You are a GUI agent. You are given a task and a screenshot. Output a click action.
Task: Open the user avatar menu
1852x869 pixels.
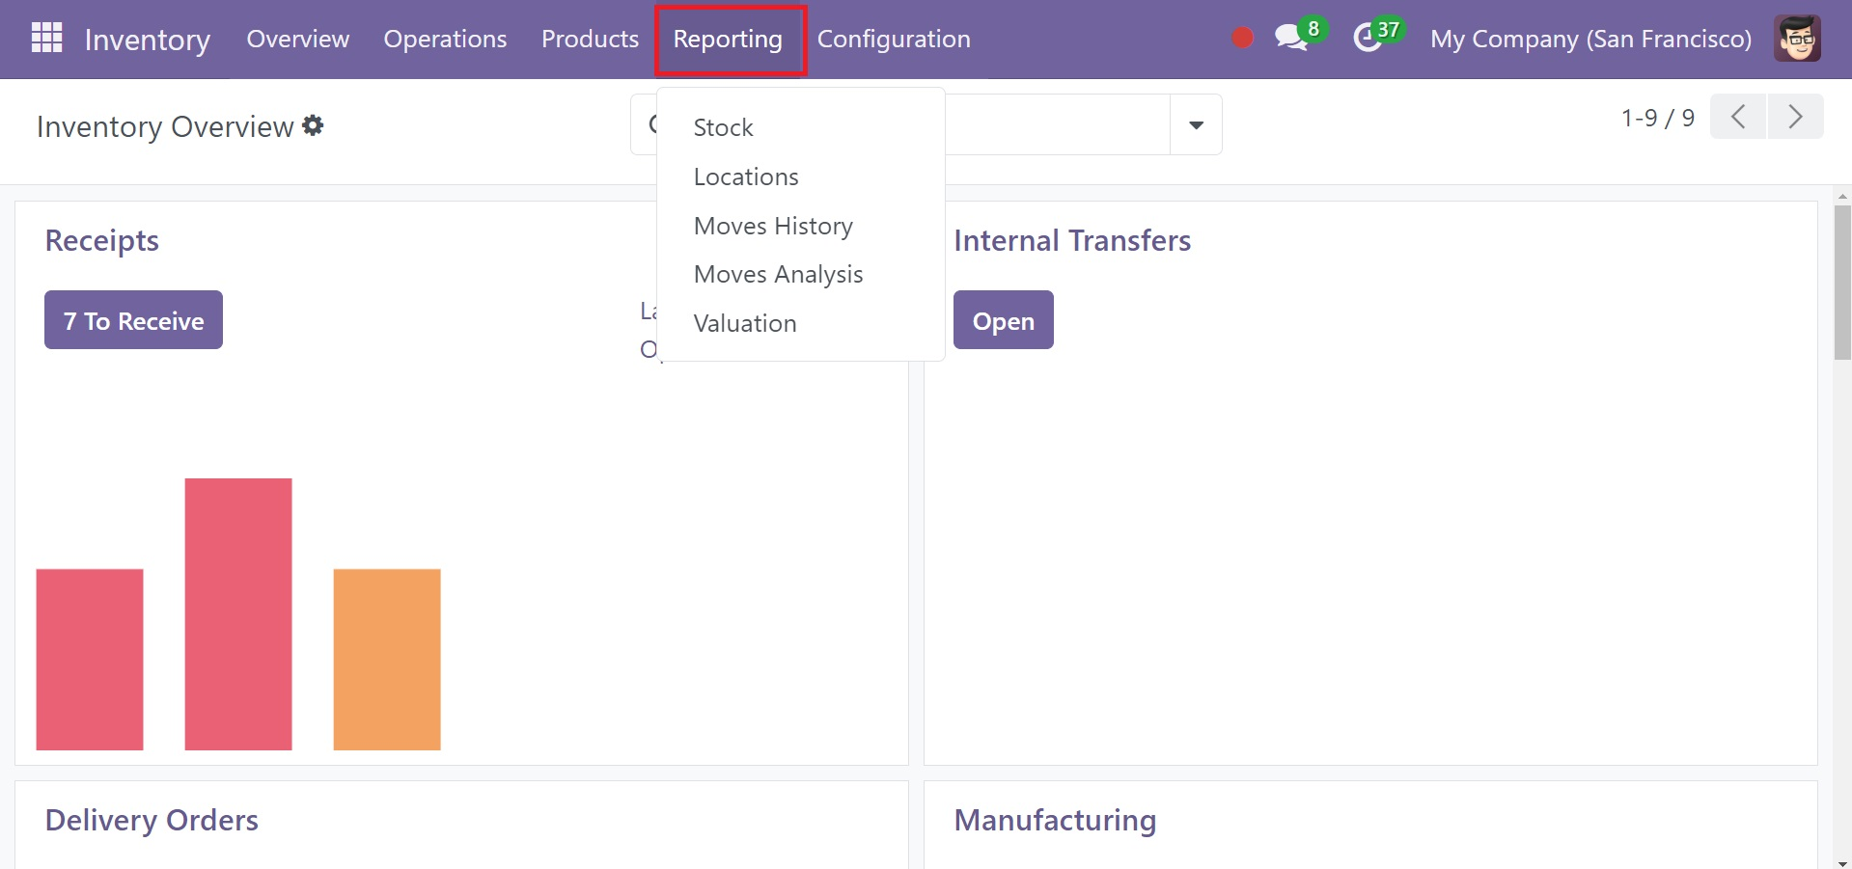pos(1797,39)
